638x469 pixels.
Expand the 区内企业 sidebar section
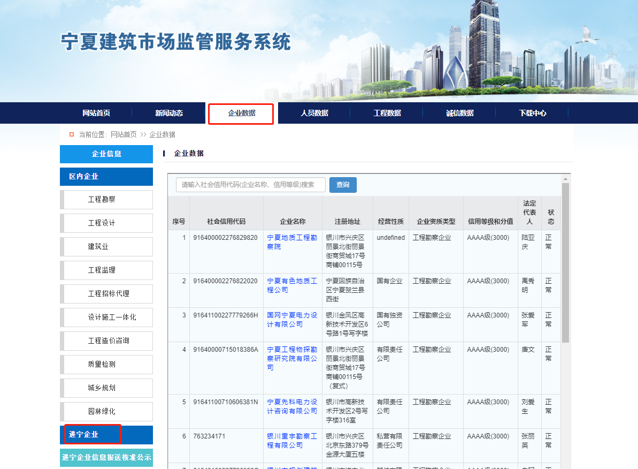coord(84,177)
